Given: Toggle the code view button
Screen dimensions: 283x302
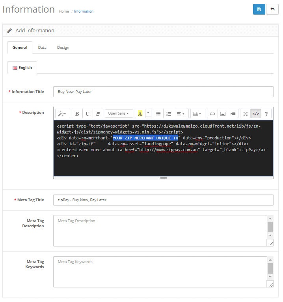Looking at the screenshot, I should point(256,114).
